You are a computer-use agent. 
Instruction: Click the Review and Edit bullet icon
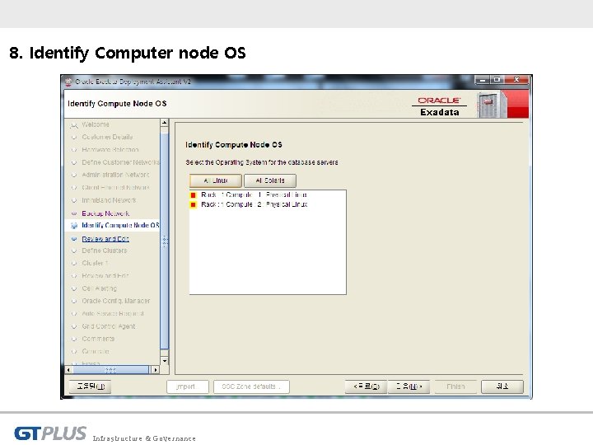(74, 239)
